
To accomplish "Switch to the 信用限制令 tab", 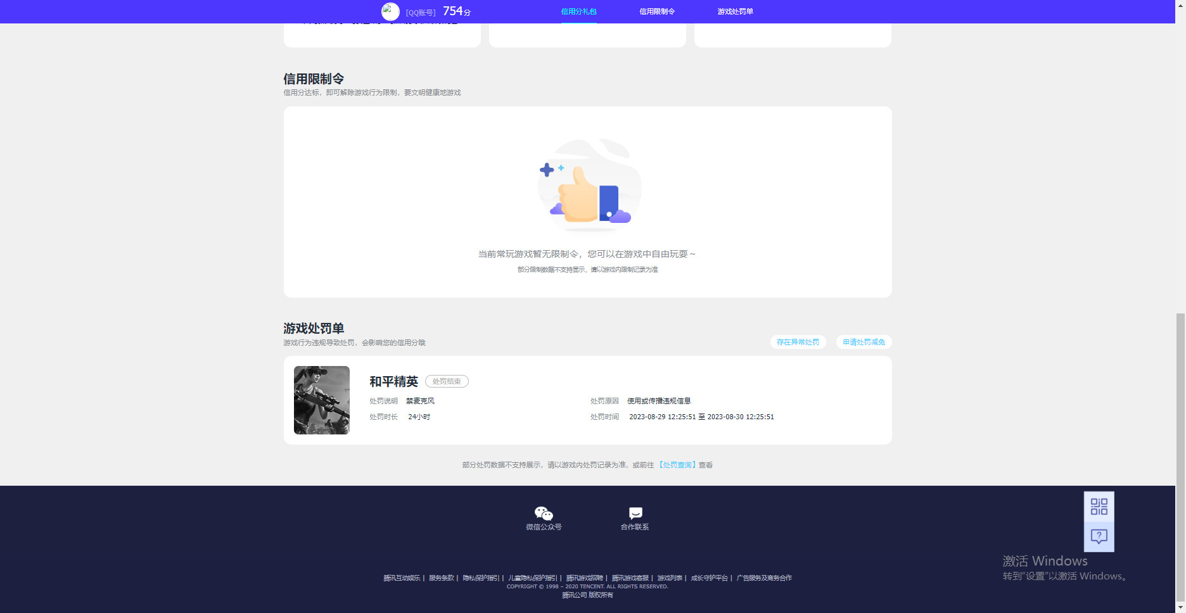I will point(657,11).
